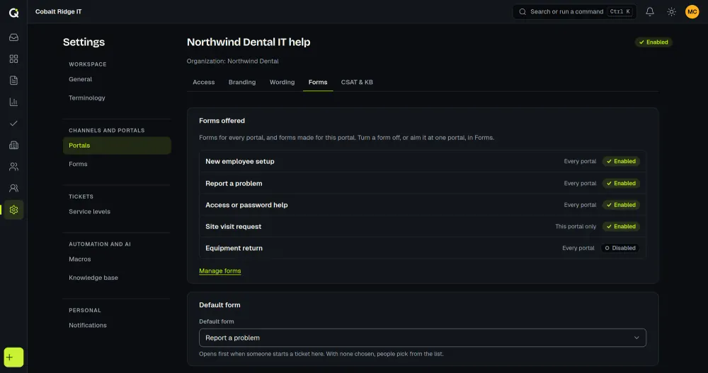Screen dimensions: 708x373
Task: Click the search magnifier icon
Action: [523, 12]
